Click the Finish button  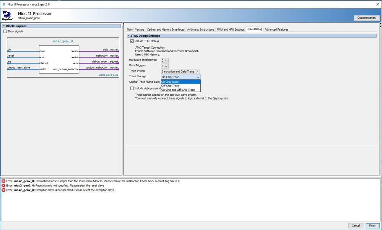click(x=372, y=226)
